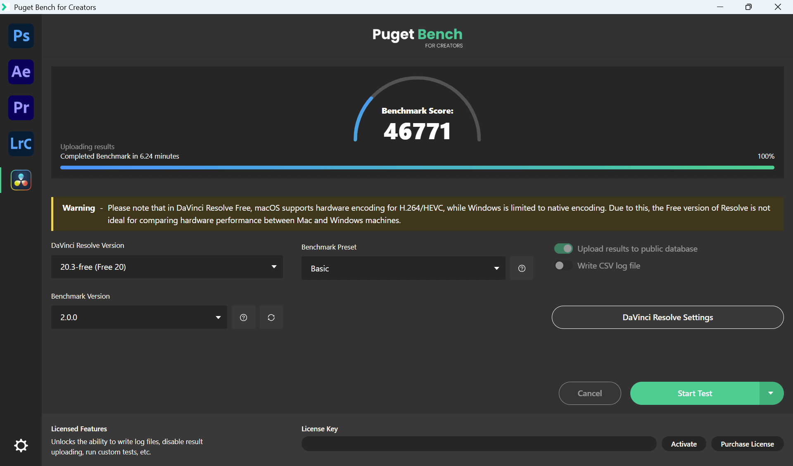Click Benchmark Version help question icon
Screen dimensions: 793x466
click(x=244, y=317)
